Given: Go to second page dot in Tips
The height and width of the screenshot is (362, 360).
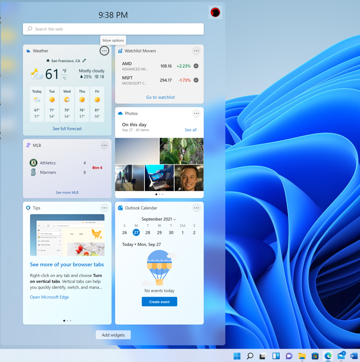Looking at the screenshot, I should [x=67, y=321].
